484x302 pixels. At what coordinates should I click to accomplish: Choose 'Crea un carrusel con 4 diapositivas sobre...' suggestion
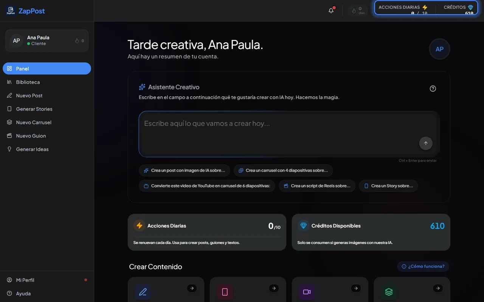[x=283, y=171]
